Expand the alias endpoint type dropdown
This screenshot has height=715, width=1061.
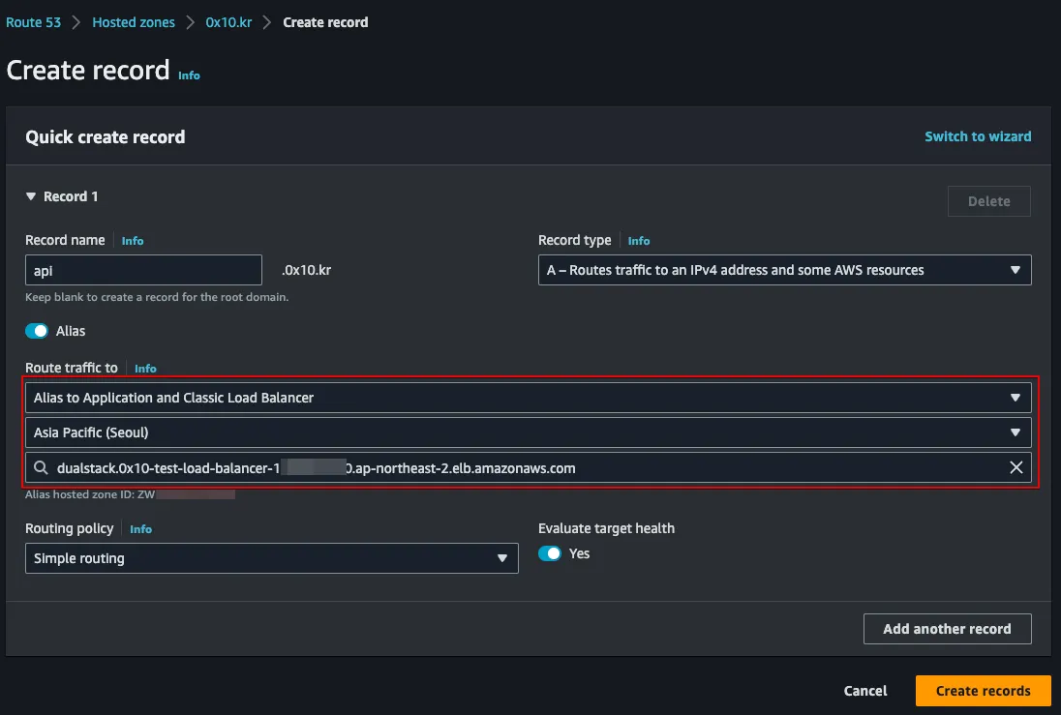click(x=528, y=398)
